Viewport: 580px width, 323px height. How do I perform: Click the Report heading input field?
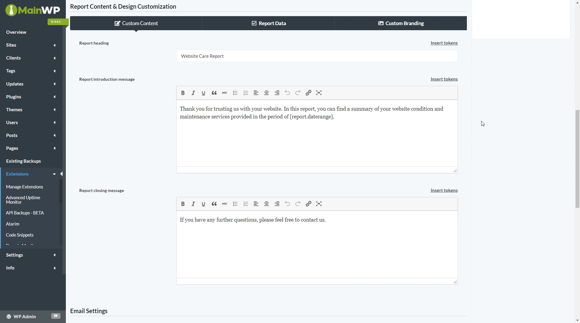point(317,56)
